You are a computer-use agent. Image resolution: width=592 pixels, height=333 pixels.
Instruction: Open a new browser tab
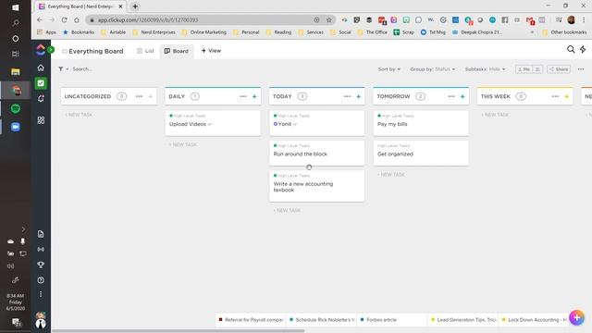tap(135, 6)
